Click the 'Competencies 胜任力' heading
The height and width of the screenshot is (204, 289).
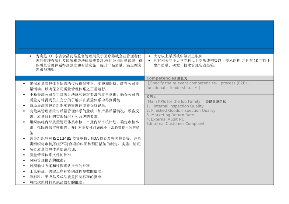(167, 78)
